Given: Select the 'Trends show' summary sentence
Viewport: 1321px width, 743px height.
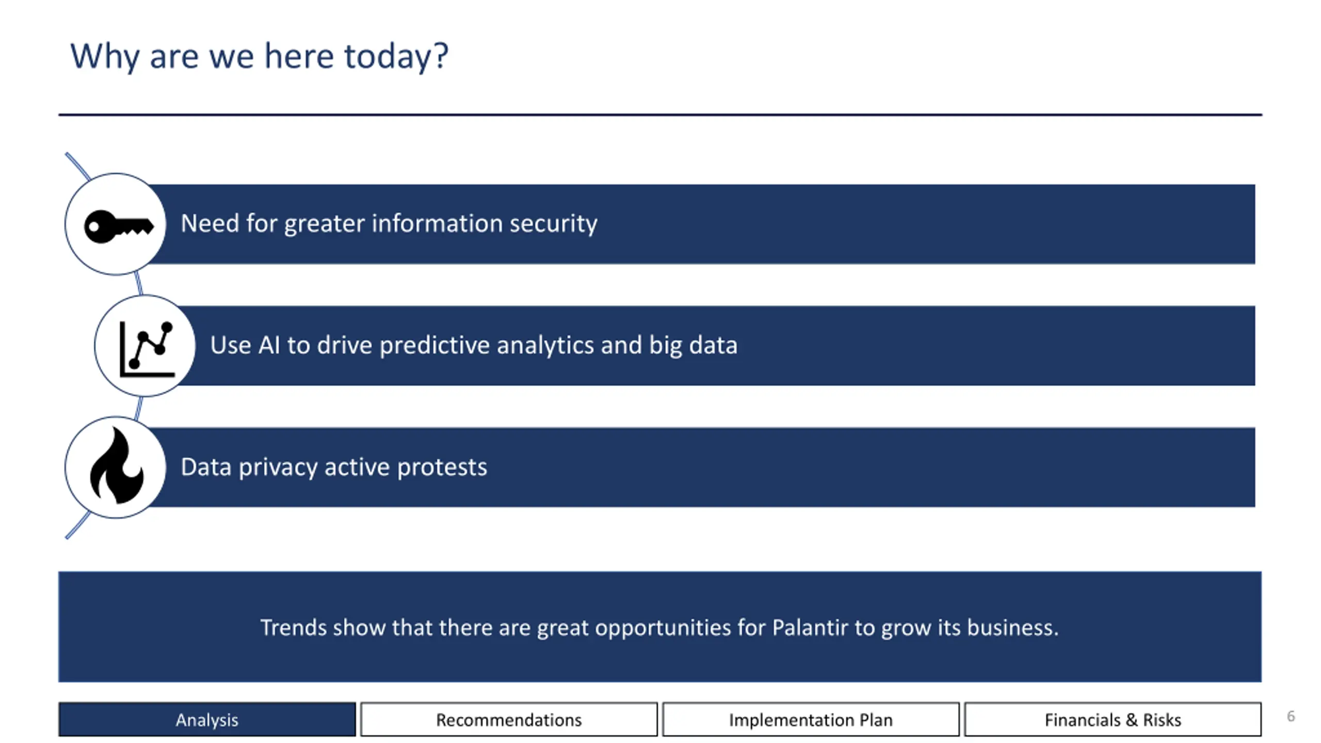Looking at the screenshot, I should click(659, 627).
